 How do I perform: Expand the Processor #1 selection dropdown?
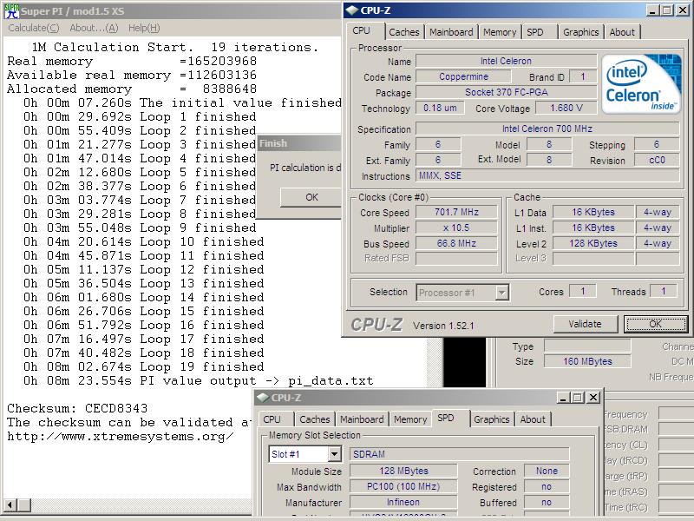pyautogui.click(x=501, y=293)
